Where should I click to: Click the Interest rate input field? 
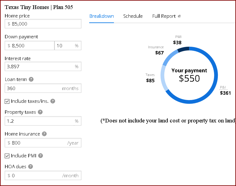coord(39,66)
